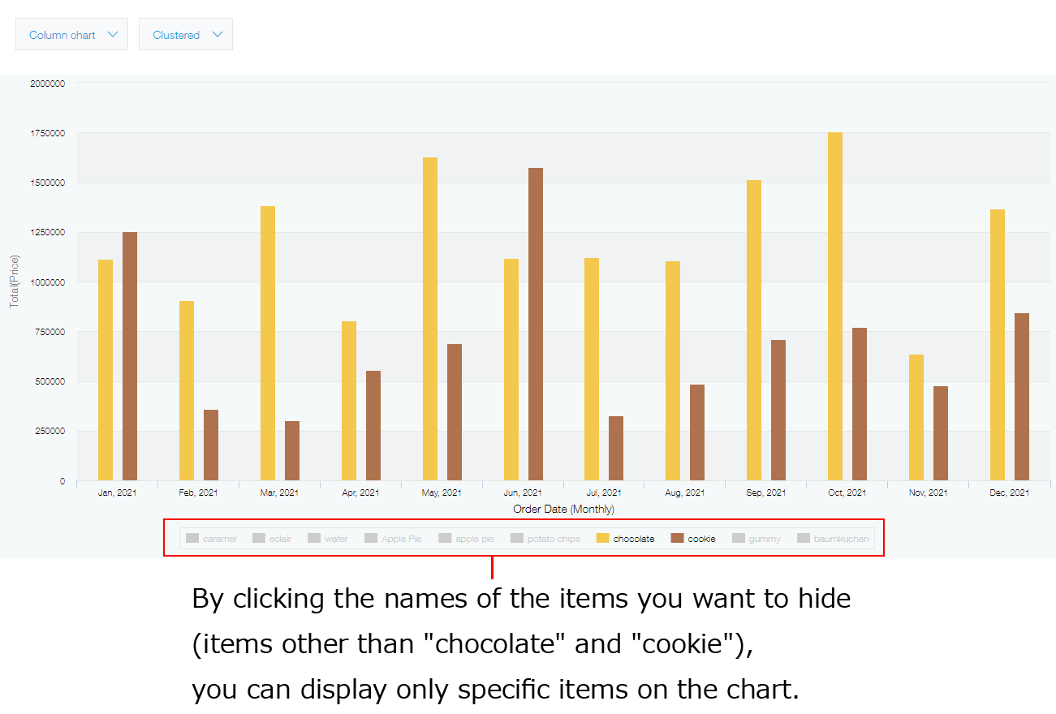Click the potato chips legend color square
This screenshot has width=1056, height=714.
(x=516, y=538)
